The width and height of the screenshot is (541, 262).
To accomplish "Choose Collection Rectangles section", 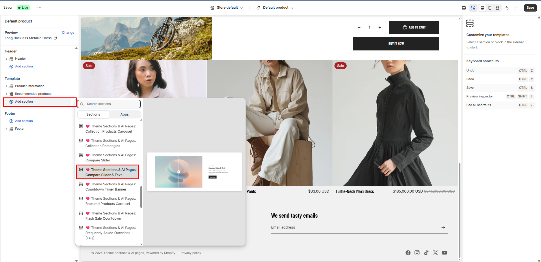I will point(108,143).
